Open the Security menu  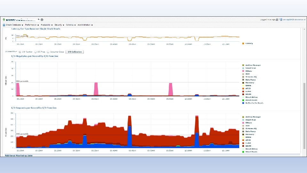tap(59, 25)
